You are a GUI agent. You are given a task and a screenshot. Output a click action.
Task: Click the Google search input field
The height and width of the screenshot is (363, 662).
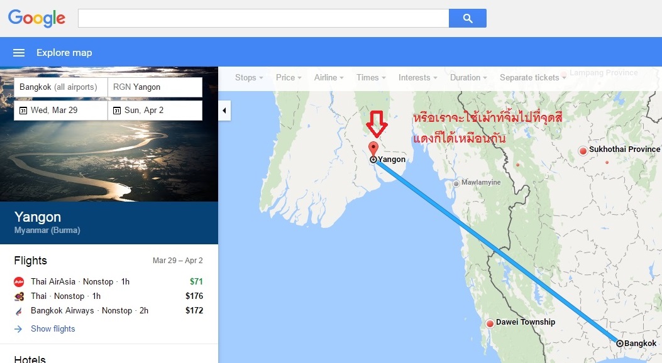[263, 18]
